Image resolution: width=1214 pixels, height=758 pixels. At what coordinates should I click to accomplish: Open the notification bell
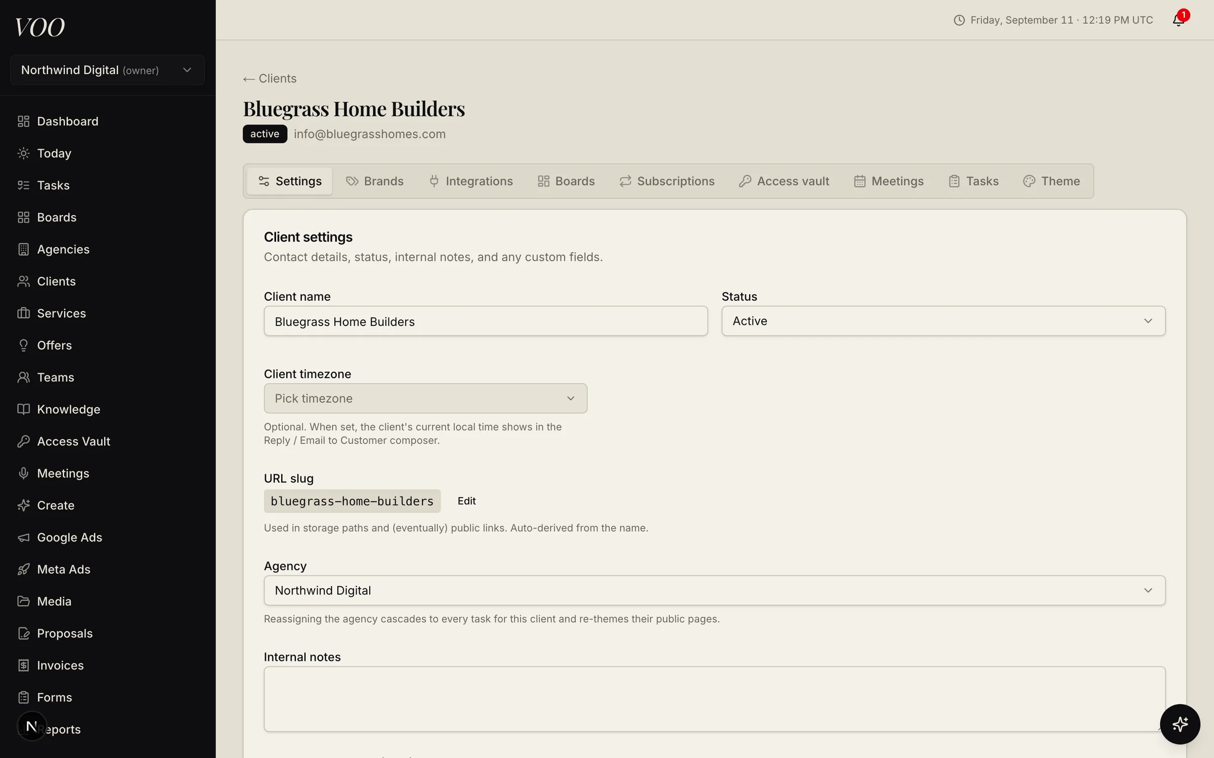1179,20
